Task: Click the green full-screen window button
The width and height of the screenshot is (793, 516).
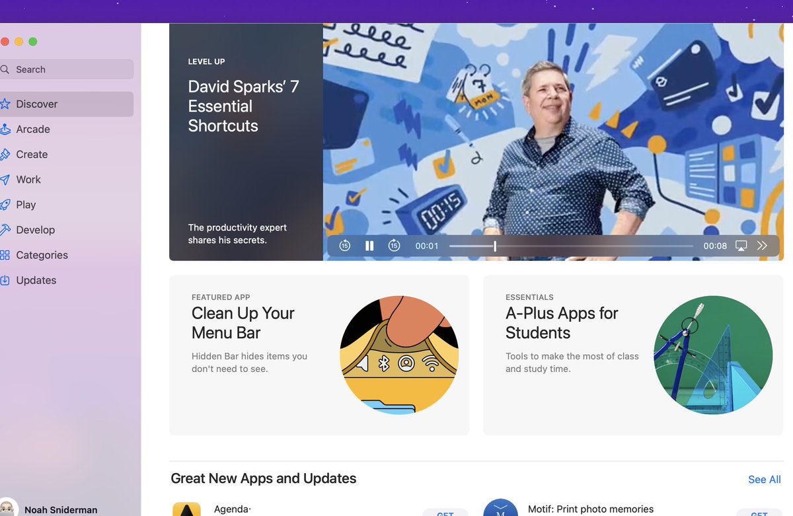Action: (33, 42)
